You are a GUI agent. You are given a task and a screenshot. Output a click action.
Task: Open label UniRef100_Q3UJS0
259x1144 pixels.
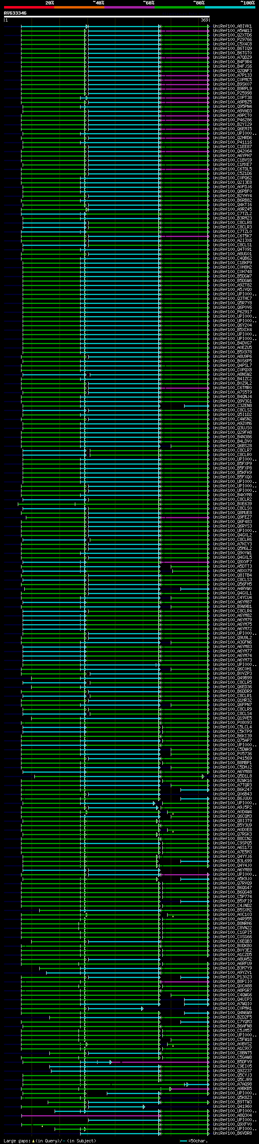pos(232,428)
